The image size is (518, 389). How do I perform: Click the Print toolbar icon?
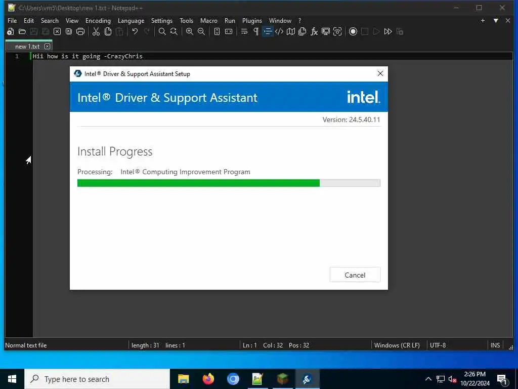pos(80,32)
